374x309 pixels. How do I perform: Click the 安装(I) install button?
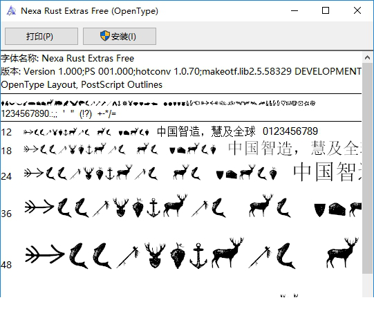(x=120, y=36)
